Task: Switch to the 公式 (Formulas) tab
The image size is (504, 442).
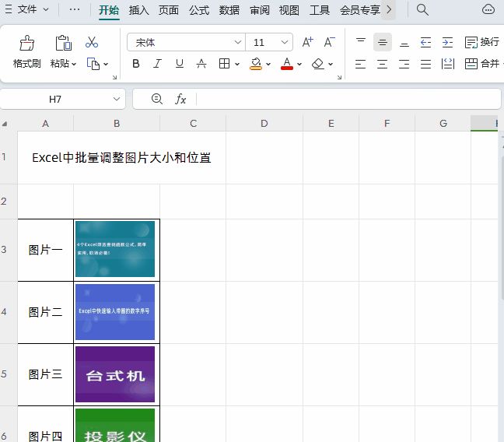Action: [199, 10]
